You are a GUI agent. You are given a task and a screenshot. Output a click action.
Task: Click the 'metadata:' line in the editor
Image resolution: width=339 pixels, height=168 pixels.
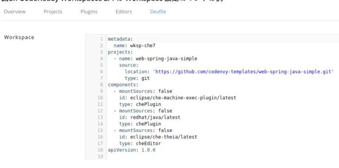pos(120,39)
